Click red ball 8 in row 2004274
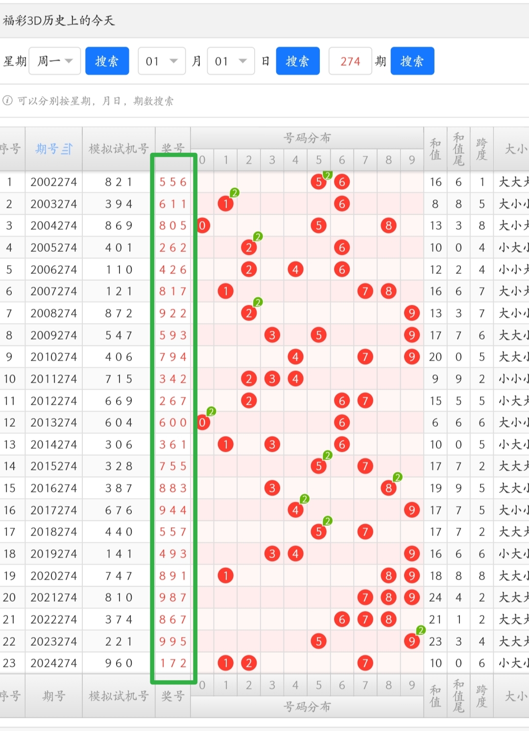The width and height of the screenshot is (529, 731). (388, 225)
